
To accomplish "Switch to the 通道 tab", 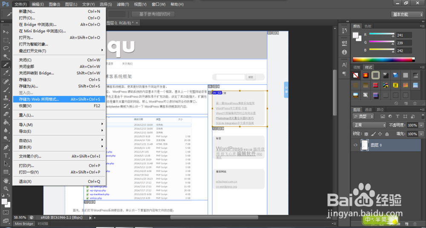I will [x=368, y=110].
